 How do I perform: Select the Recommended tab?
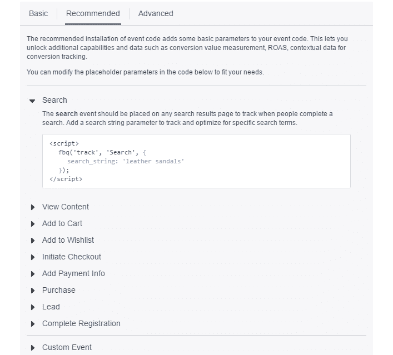coord(93,13)
